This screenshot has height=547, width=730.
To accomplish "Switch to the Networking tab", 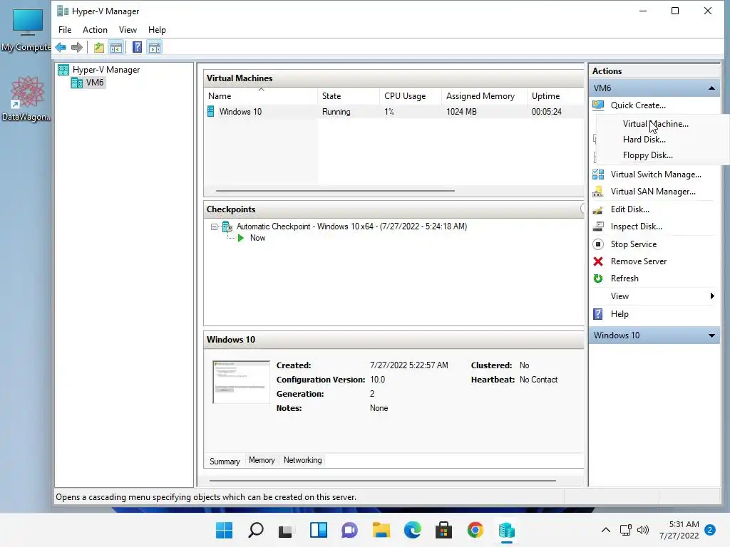I will pos(302,460).
